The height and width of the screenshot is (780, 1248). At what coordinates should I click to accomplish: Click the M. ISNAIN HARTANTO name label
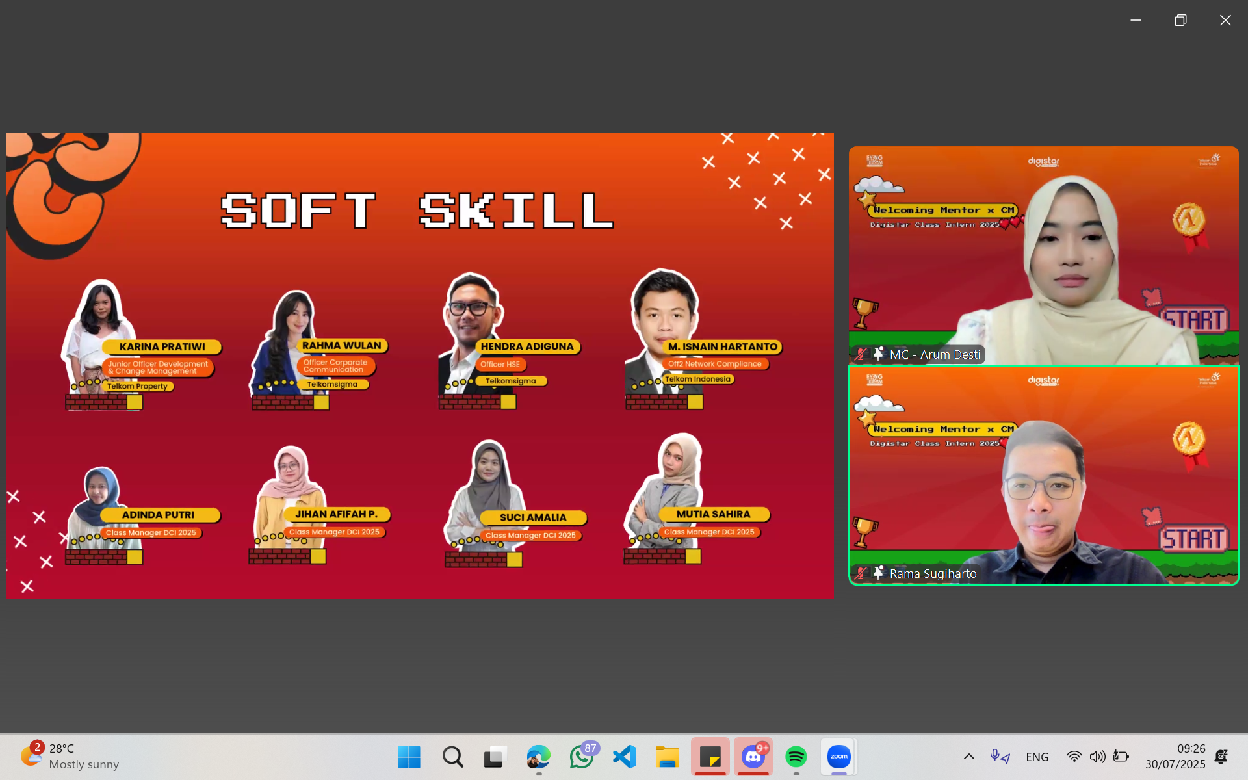pos(722,347)
